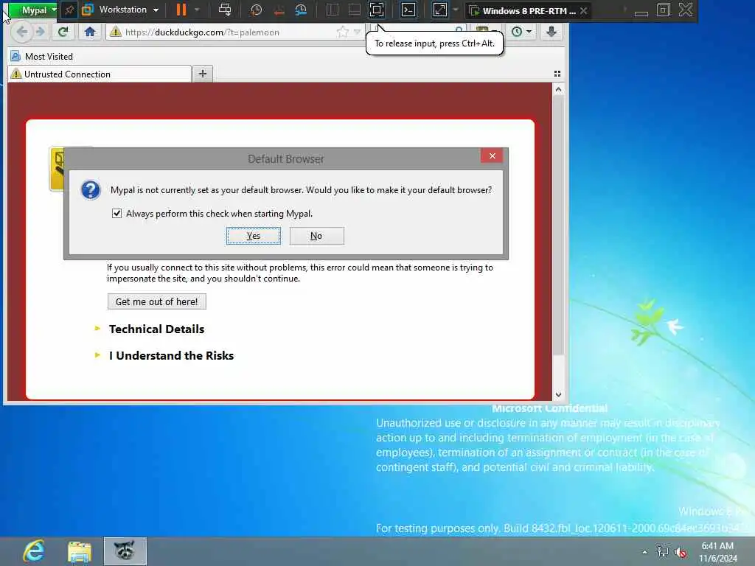
Task: Open the snapshot manager
Action: tap(301, 10)
